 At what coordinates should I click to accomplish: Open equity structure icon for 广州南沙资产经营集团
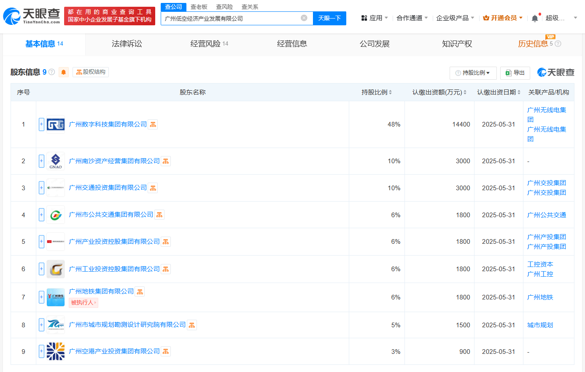(x=166, y=161)
